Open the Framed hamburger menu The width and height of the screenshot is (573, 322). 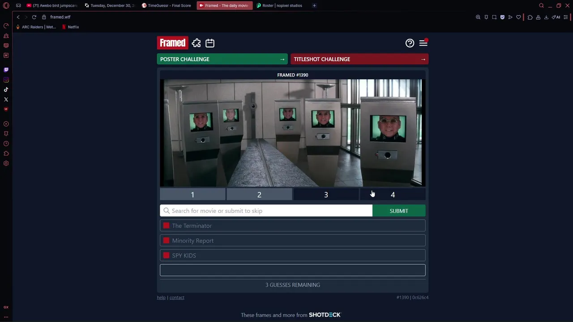click(423, 43)
